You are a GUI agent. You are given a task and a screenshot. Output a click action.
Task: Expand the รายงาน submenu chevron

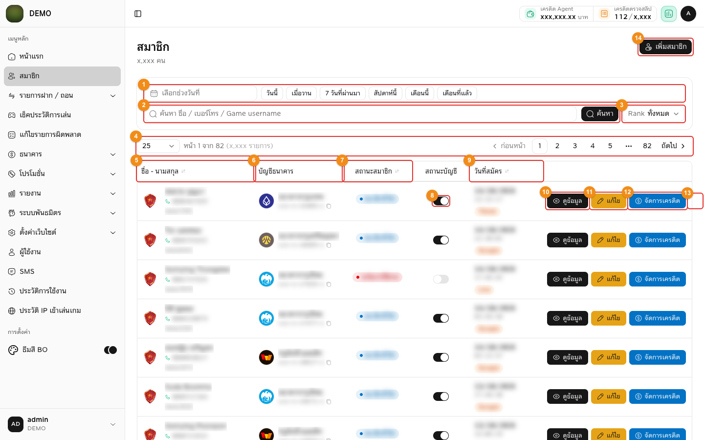(x=113, y=194)
